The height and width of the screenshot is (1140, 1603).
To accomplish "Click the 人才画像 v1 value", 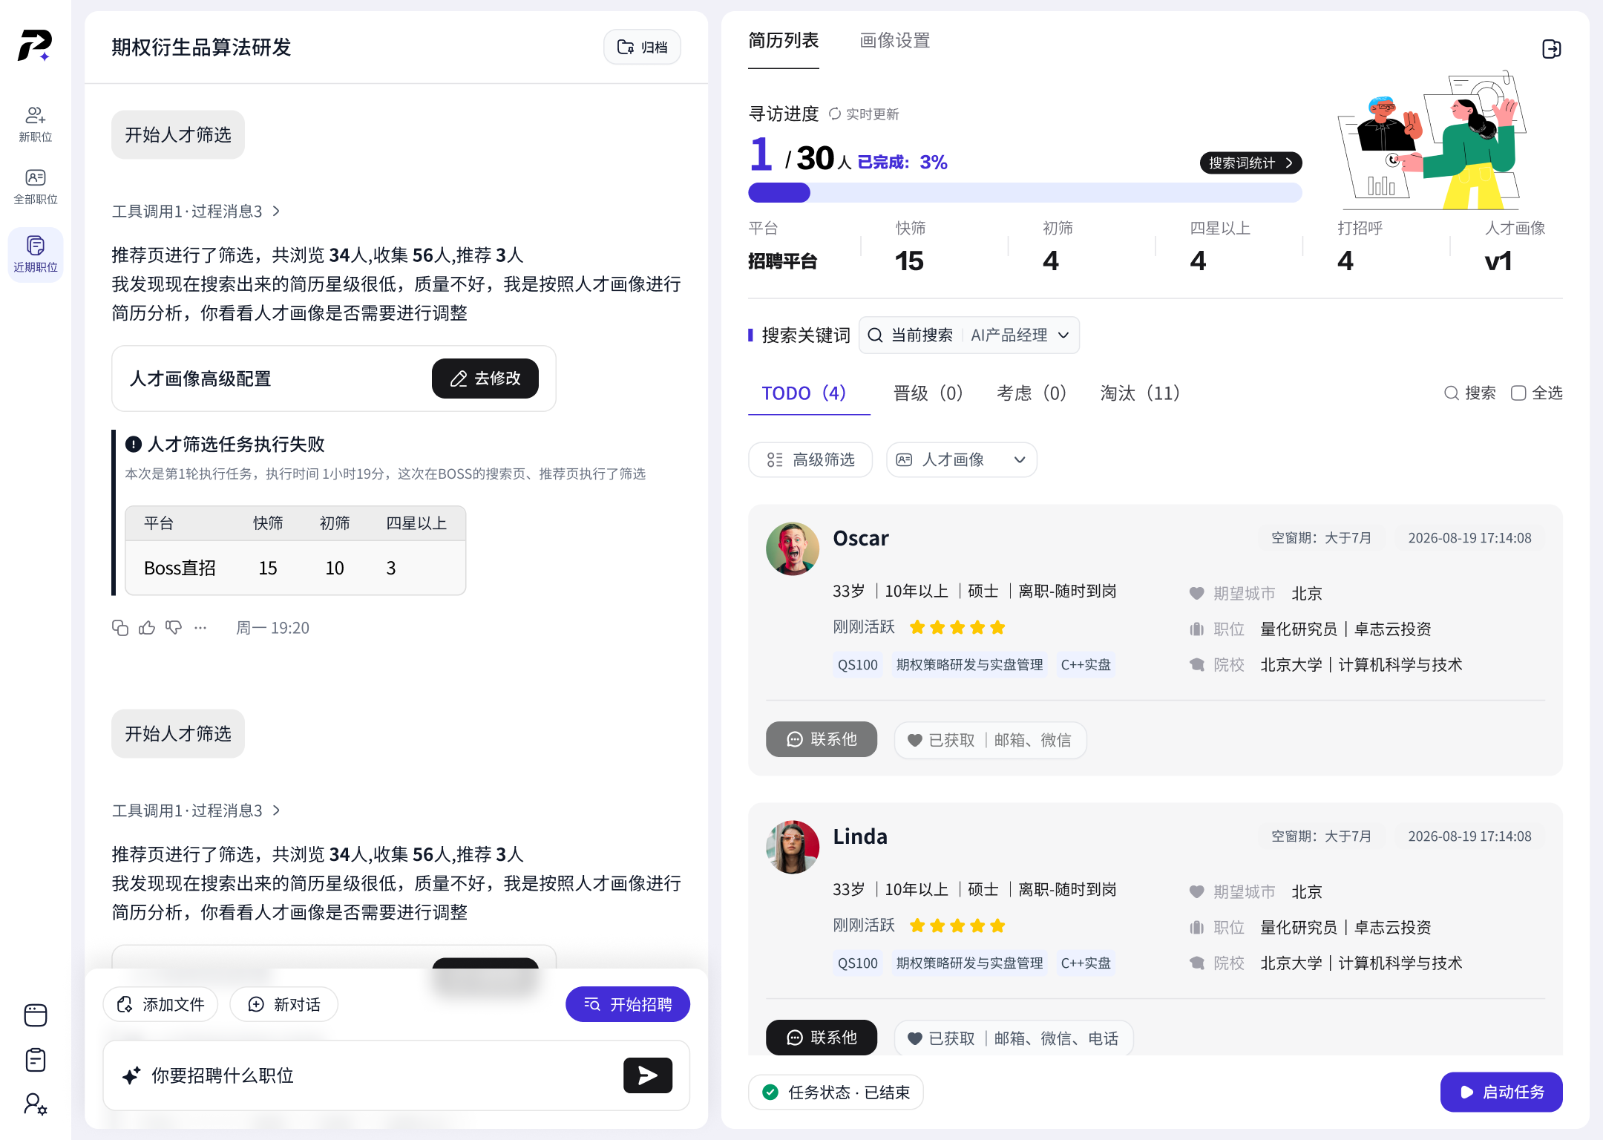I will [x=1498, y=261].
